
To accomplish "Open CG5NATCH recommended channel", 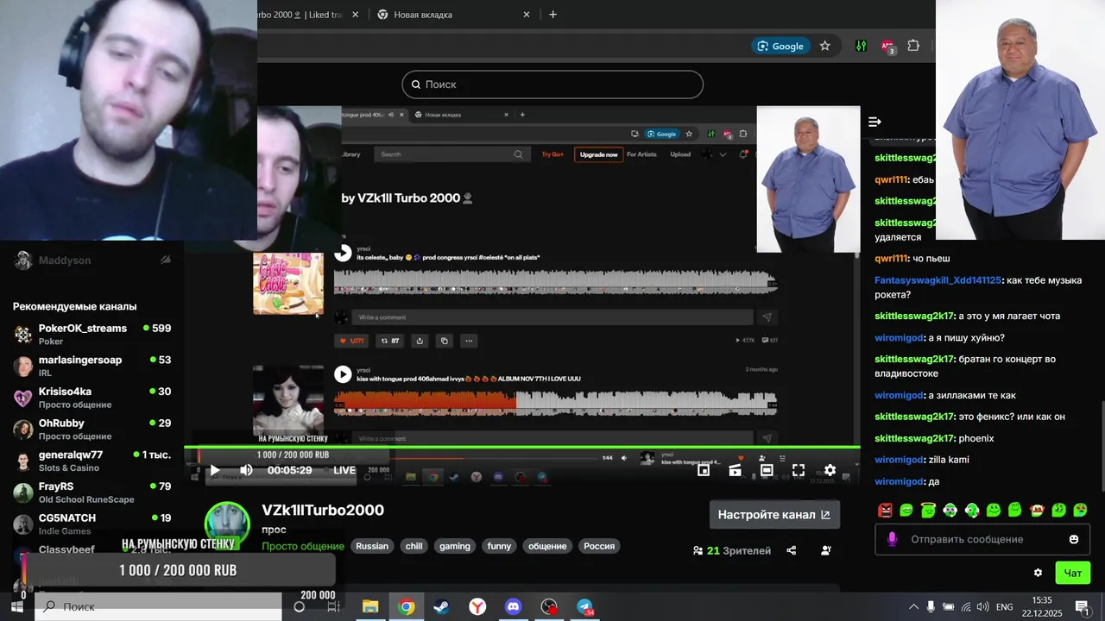I will (92, 524).
